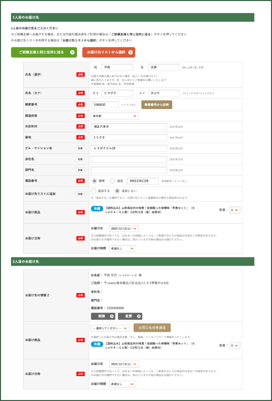Open 数量 dropdown for second recipient's product
Viewport: 272px width, 401px height.
pos(235,346)
